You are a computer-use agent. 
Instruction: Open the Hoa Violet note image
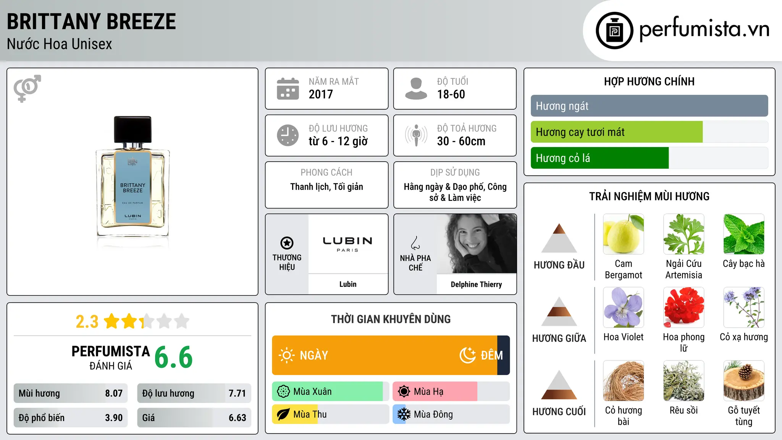click(x=624, y=307)
